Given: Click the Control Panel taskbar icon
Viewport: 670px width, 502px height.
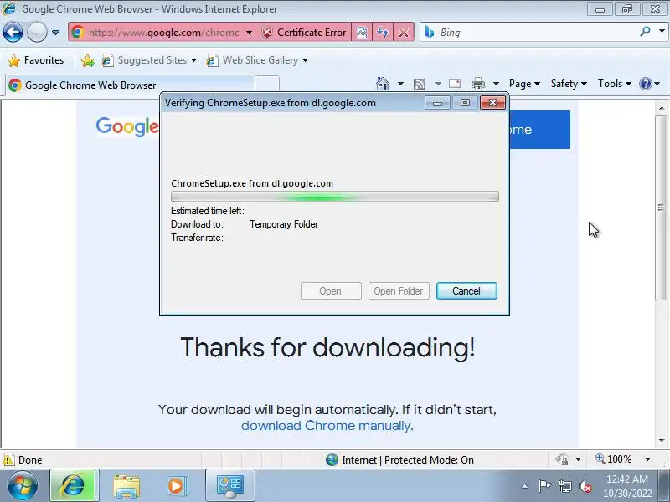Looking at the screenshot, I should (230, 486).
